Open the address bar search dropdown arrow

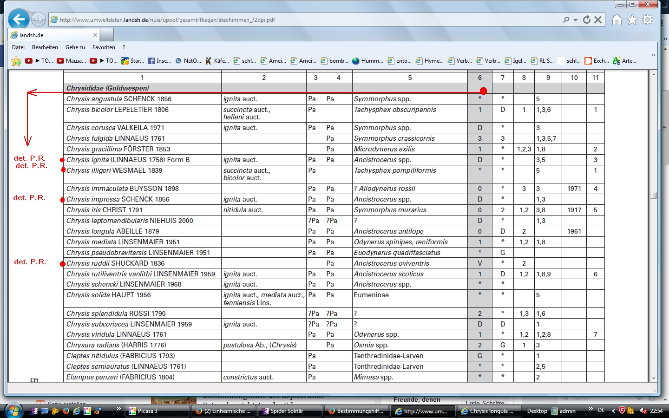[576, 20]
